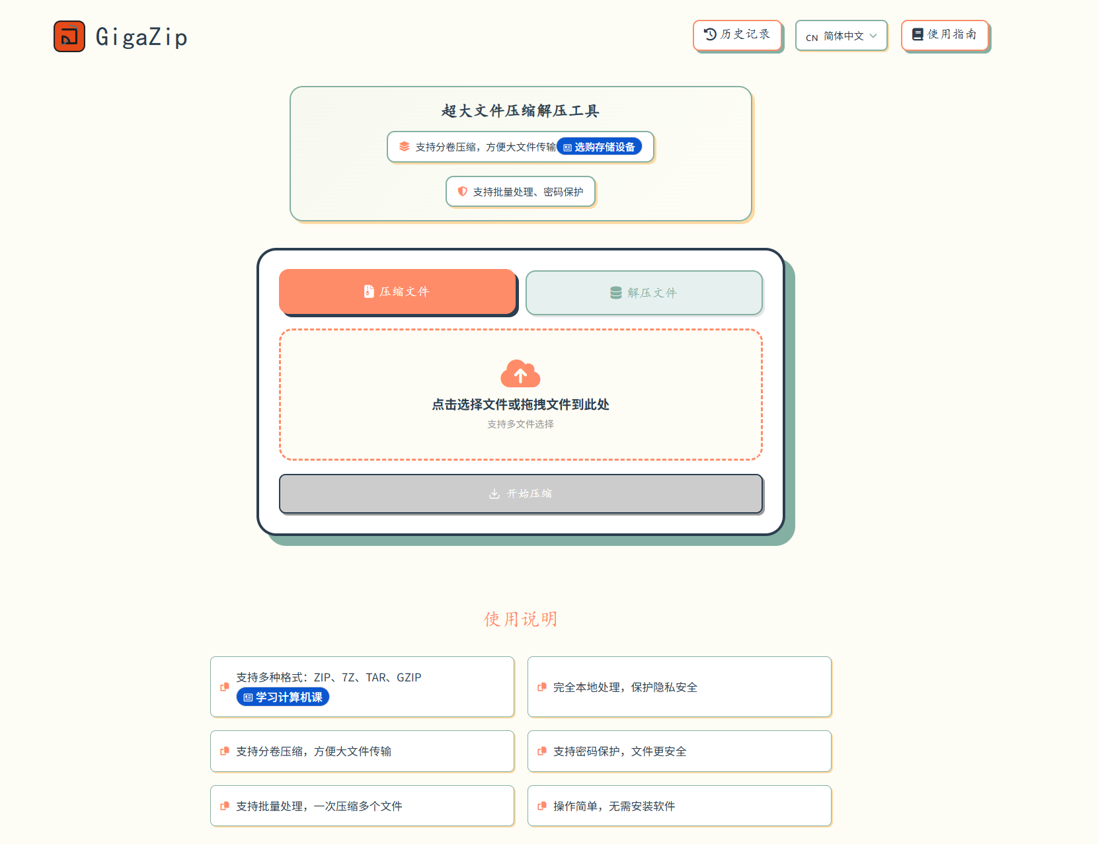Open the 使用指南 guide
Viewport: 1098px width, 844px height.
tap(945, 34)
